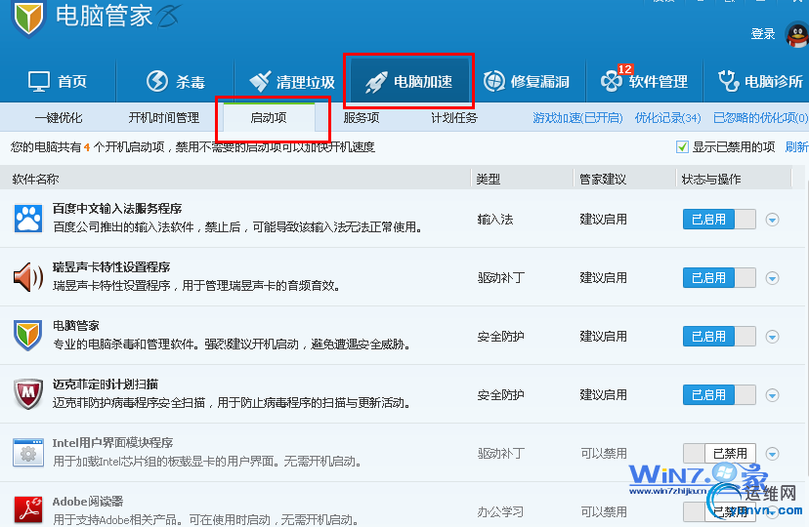
Task: Select the 杀毒 lightning icon
Action: tap(157, 81)
